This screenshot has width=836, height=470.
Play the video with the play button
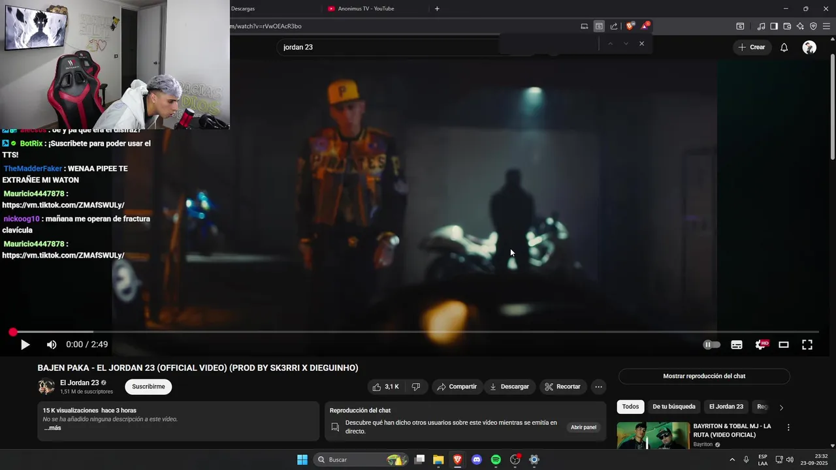(x=25, y=345)
